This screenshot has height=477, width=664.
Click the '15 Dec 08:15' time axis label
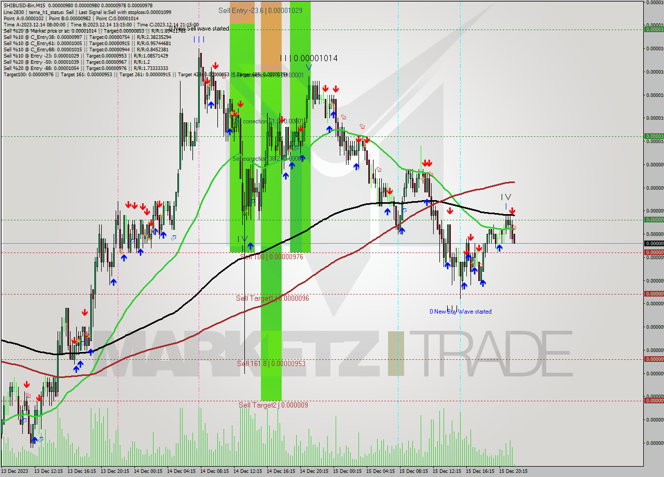(x=413, y=471)
